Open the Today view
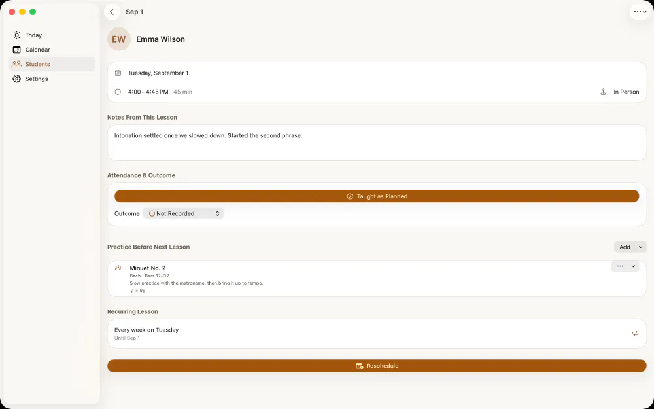Viewport: 654px width, 409px height. tap(52, 35)
